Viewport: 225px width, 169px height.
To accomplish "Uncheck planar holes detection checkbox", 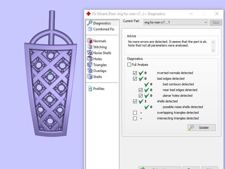I will click(x=141, y=96).
